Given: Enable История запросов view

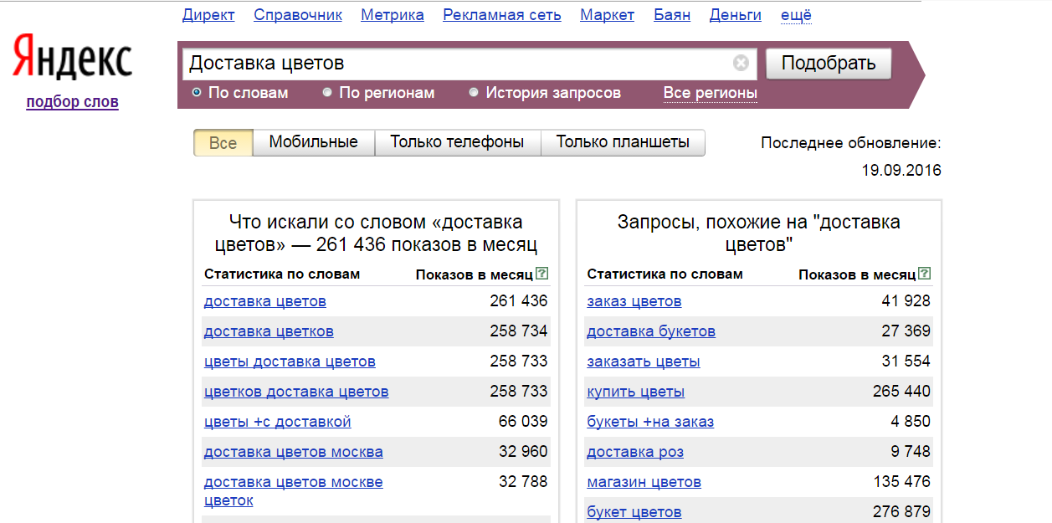Looking at the screenshot, I should pos(475,93).
